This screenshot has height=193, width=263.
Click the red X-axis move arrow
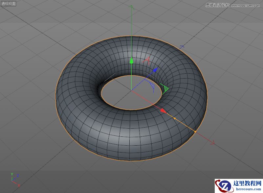pos(163,111)
